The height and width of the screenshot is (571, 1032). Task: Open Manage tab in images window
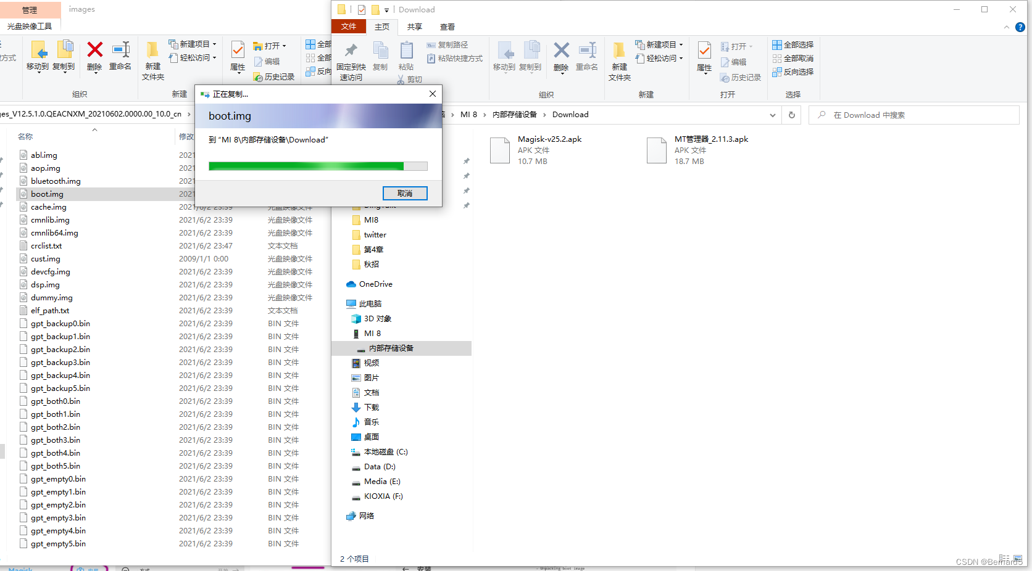pyautogui.click(x=30, y=10)
